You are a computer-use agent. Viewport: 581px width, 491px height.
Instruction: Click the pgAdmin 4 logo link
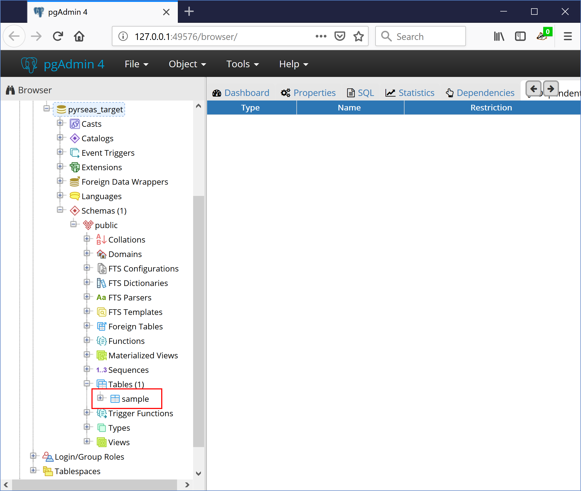click(63, 64)
